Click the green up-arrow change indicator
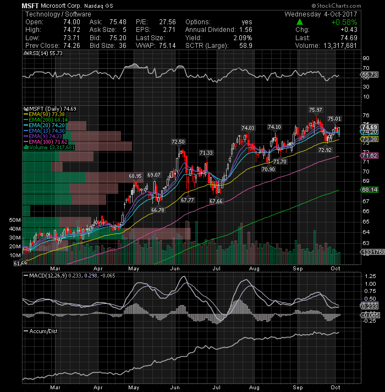 click(300, 22)
